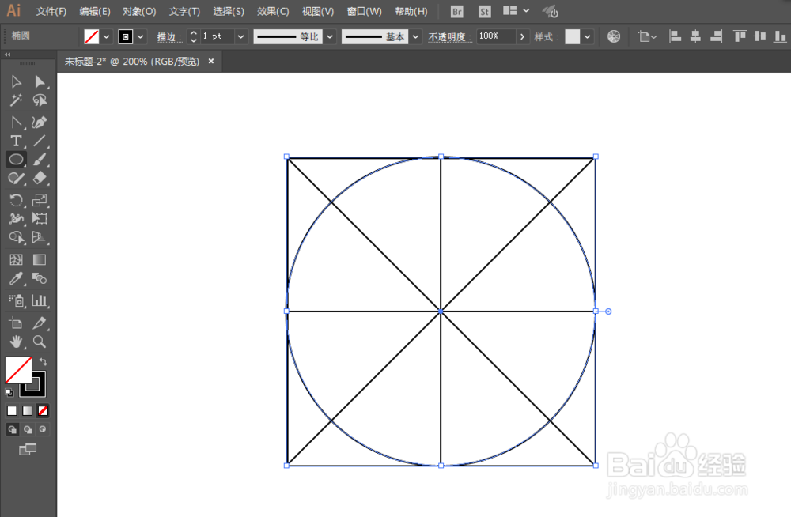The image size is (791, 517).
Task: Open the 效果(C) menu
Action: point(272,11)
